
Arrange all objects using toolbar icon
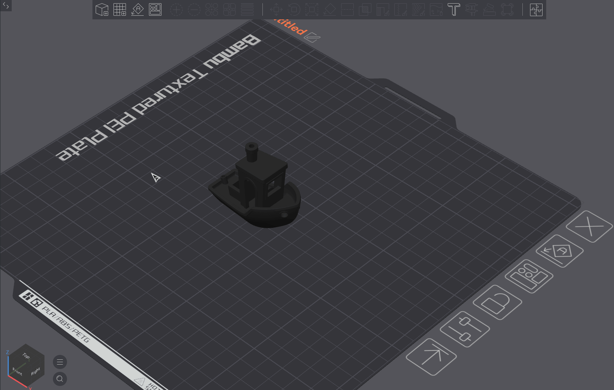click(155, 9)
